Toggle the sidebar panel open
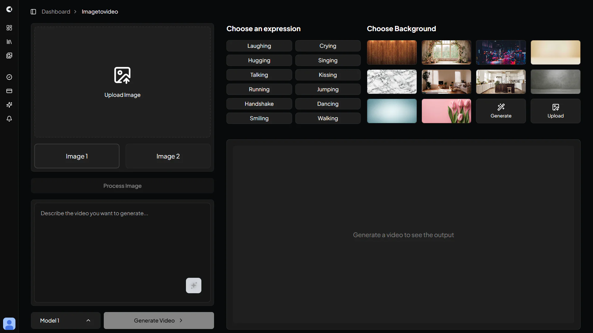Viewport: 593px width, 333px height. click(x=33, y=12)
